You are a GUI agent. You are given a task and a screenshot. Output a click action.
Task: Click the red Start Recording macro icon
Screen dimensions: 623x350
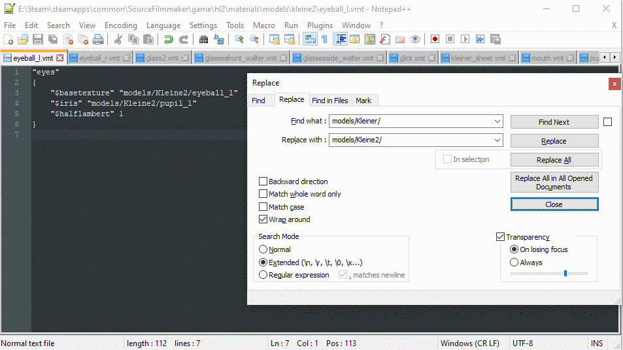coord(434,40)
